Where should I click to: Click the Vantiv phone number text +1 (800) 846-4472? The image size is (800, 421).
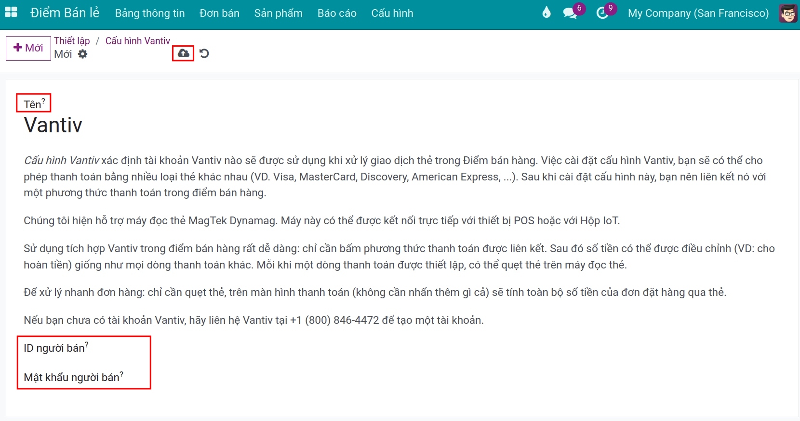pos(334,320)
